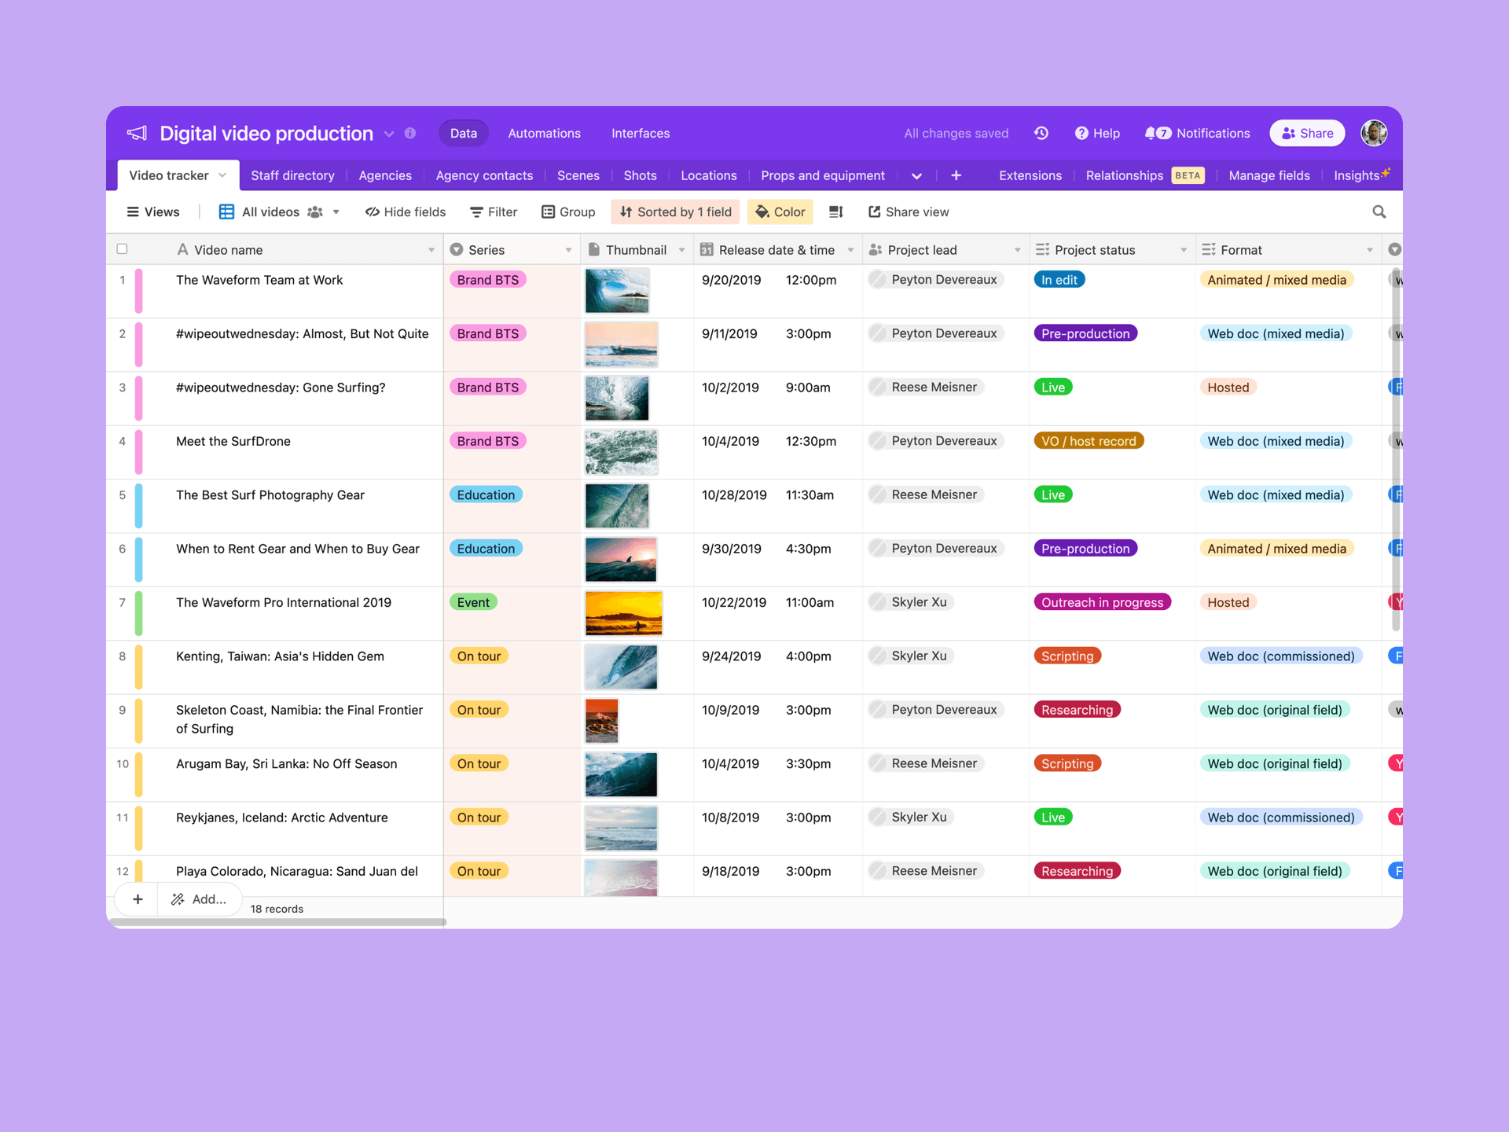Click the Series field type icon

456,249
